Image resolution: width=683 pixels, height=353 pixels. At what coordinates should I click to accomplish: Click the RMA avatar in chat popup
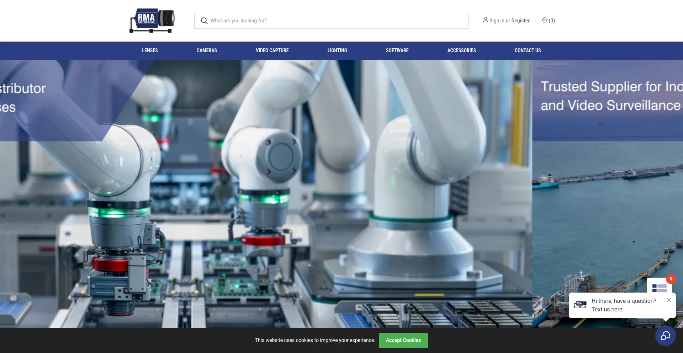[x=580, y=305]
